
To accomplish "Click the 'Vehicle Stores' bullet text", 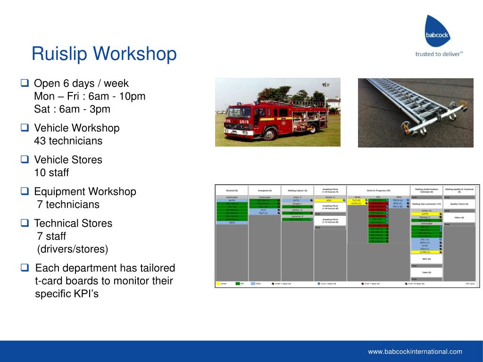I will point(68,160).
